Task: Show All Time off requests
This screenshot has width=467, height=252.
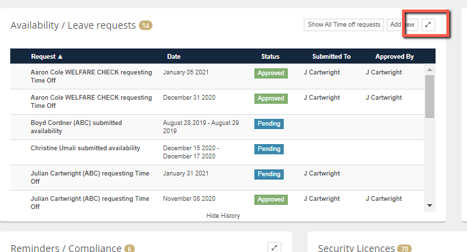Action: pyautogui.click(x=344, y=25)
